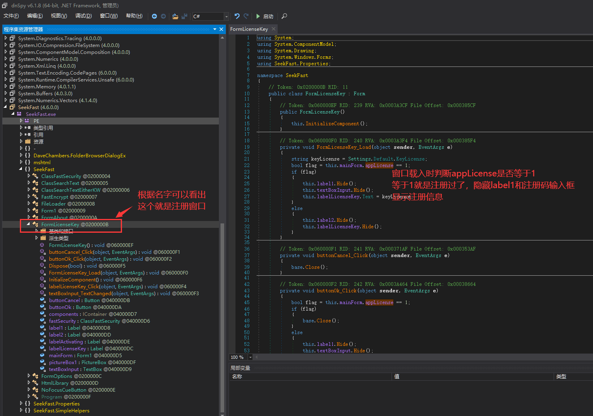
Task: Open buttonCancel_Click method in tree
Action: pyautogui.click(x=114, y=252)
